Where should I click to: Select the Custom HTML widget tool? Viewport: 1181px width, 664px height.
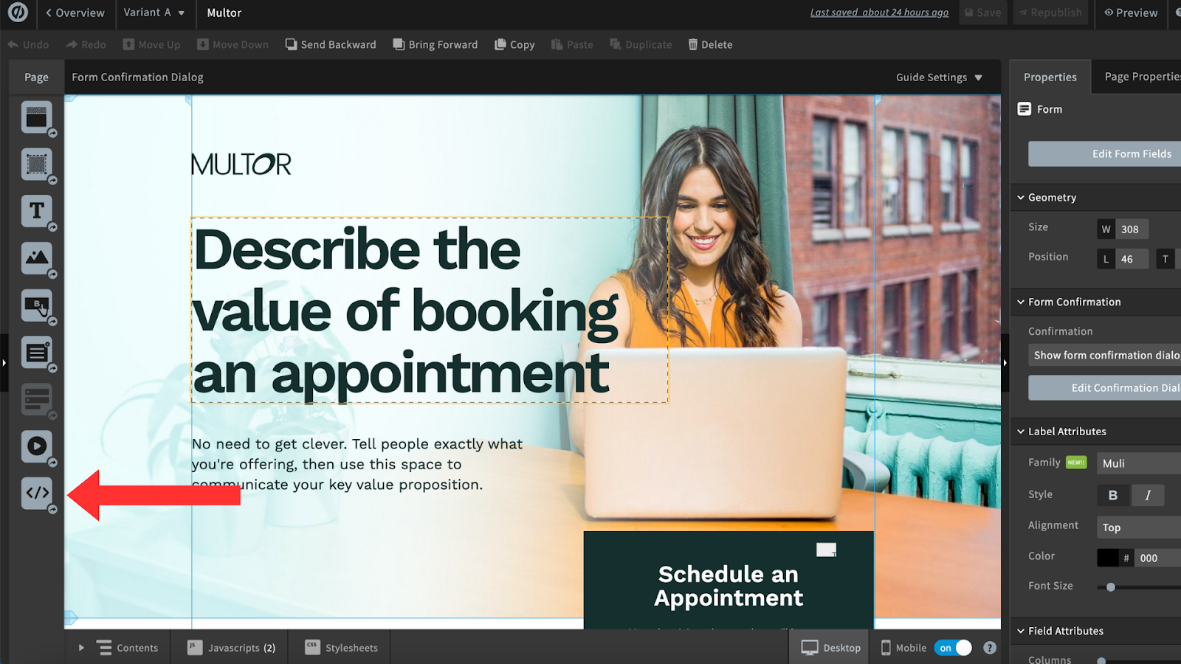(36, 493)
